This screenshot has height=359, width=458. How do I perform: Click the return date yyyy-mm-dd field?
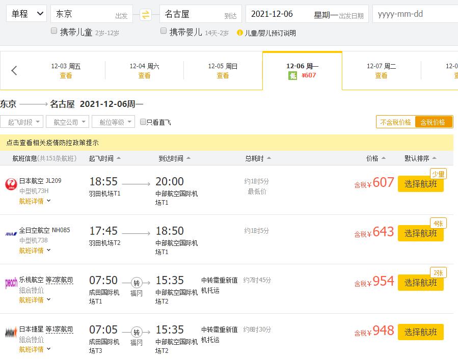click(415, 14)
